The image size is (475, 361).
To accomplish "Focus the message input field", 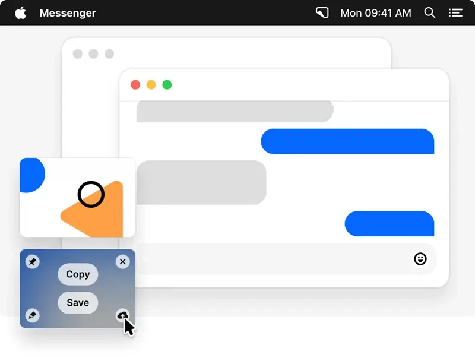I will click(x=273, y=259).
